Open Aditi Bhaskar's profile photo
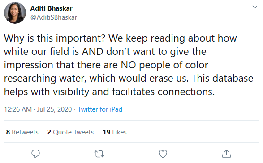263x163 pixels. (15, 13)
